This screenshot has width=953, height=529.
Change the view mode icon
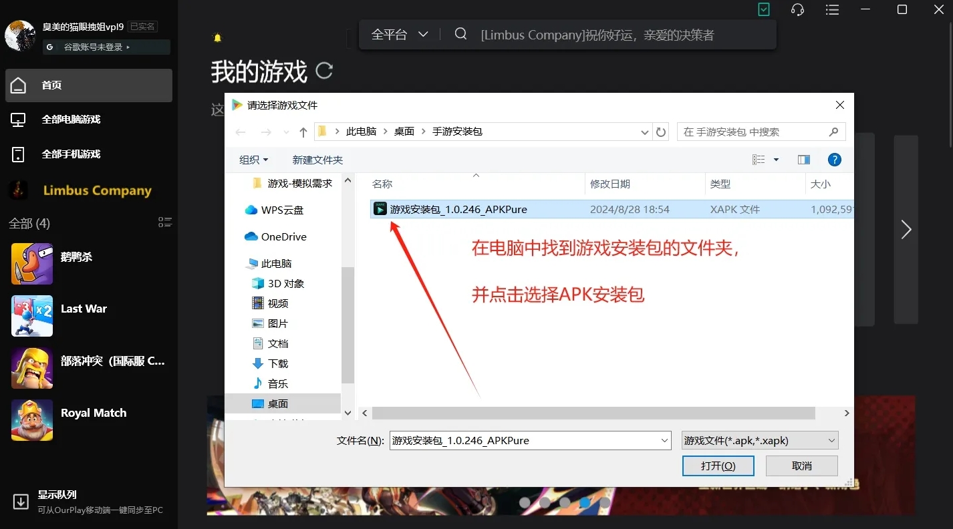759,160
